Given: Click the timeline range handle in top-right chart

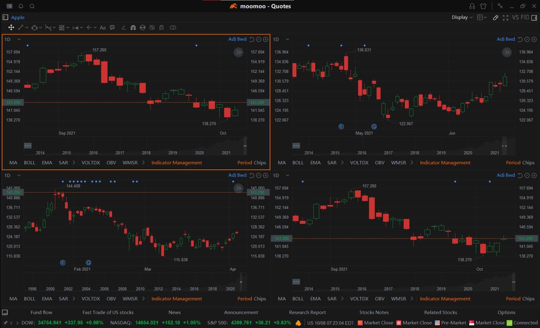Looking at the screenshot, I should click(504, 146).
